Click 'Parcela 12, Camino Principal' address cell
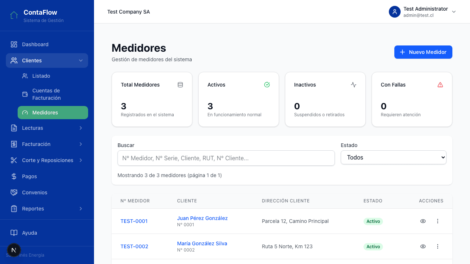Viewport: 470px width, 264px height. [x=295, y=221]
